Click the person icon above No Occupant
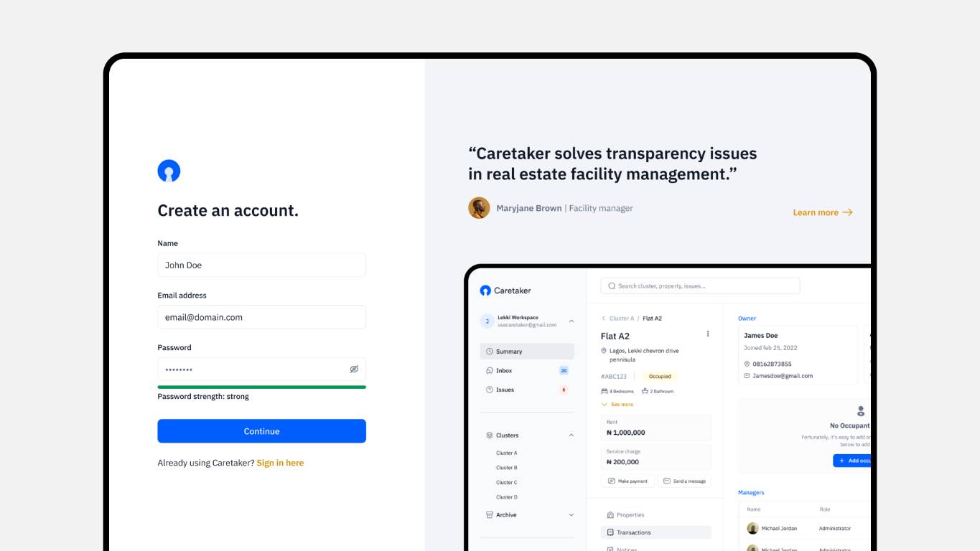Screen dimensions: 980x551 coord(861,411)
